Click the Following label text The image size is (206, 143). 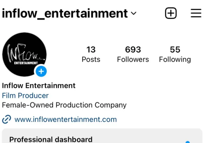[175, 60]
